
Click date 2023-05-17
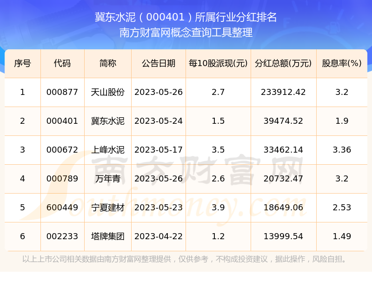click(x=159, y=150)
